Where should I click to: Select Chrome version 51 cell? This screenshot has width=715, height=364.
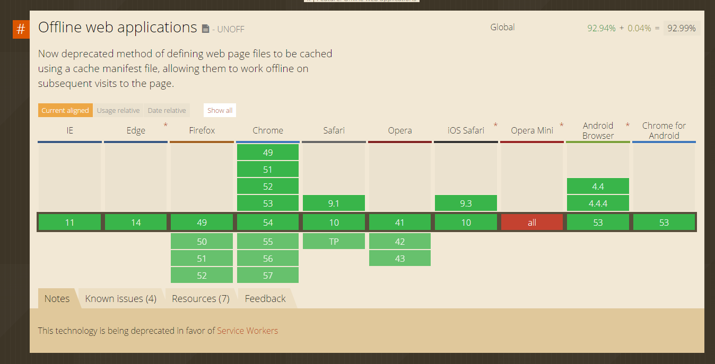(268, 170)
